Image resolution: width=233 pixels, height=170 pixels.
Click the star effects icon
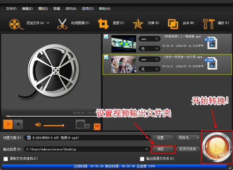point(138,24)
